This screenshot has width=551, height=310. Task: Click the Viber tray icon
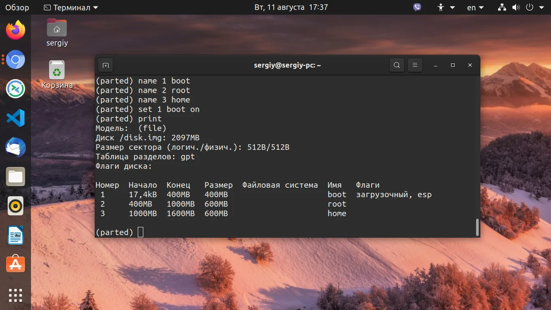point(417,7)
